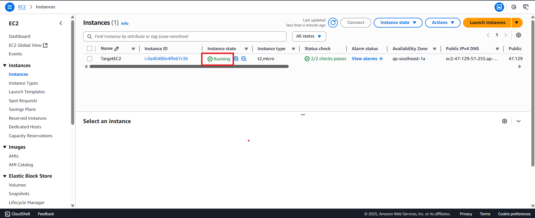Viewport: 535px width, 218px height.
Task: Click the plus icon beside View alarms
Action: point(381,59)
